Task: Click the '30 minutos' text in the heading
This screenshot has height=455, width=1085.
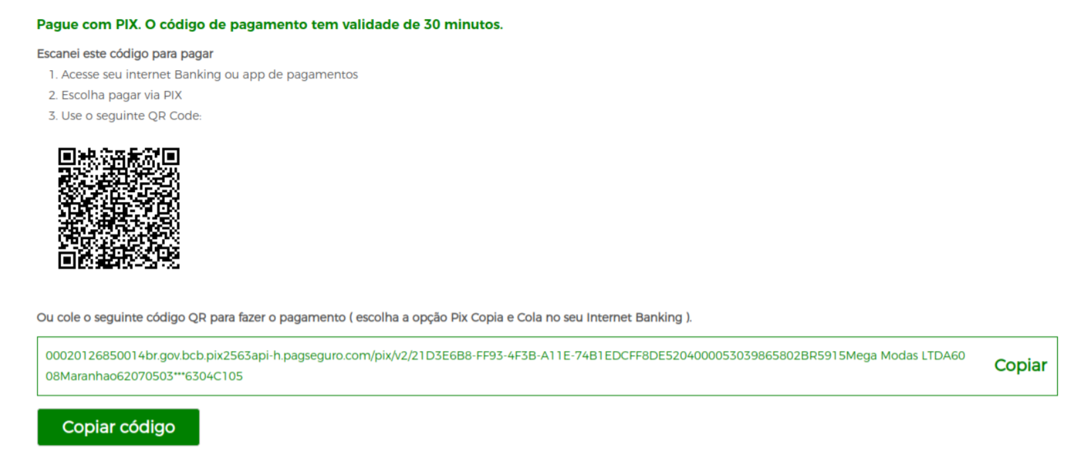Action: pyautogui.click(x=462, y=25)
